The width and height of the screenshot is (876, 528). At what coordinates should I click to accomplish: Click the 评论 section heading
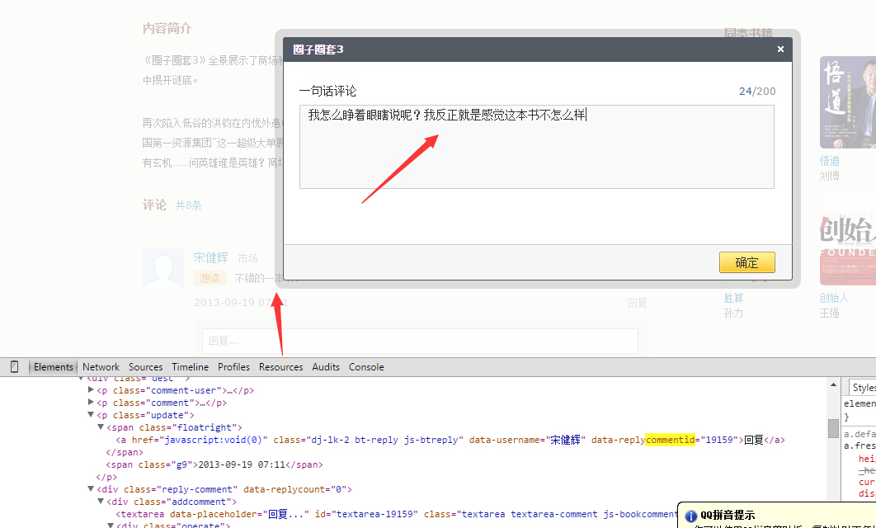[x=154, y=205]
